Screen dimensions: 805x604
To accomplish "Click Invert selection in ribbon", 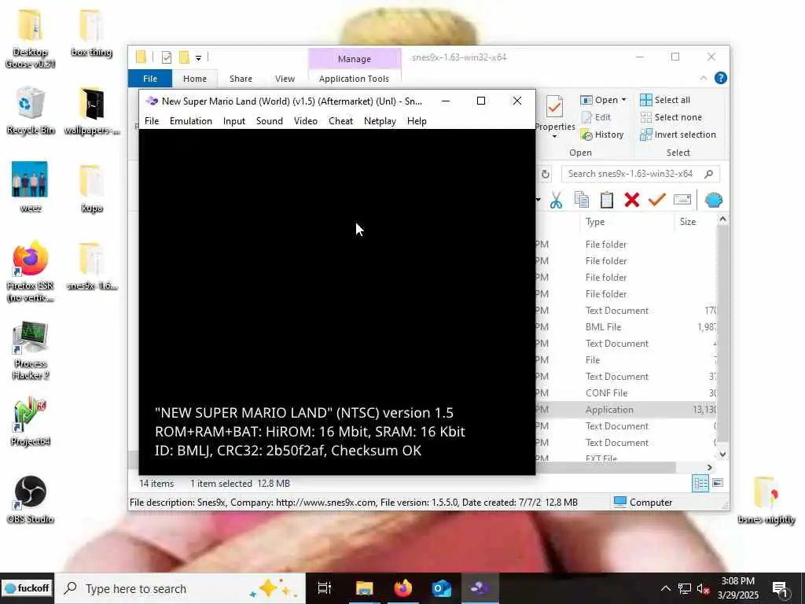I will click(x=678, y=134).
